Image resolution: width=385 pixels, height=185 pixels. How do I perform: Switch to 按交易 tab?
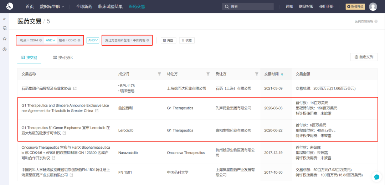tap(29, 58)
